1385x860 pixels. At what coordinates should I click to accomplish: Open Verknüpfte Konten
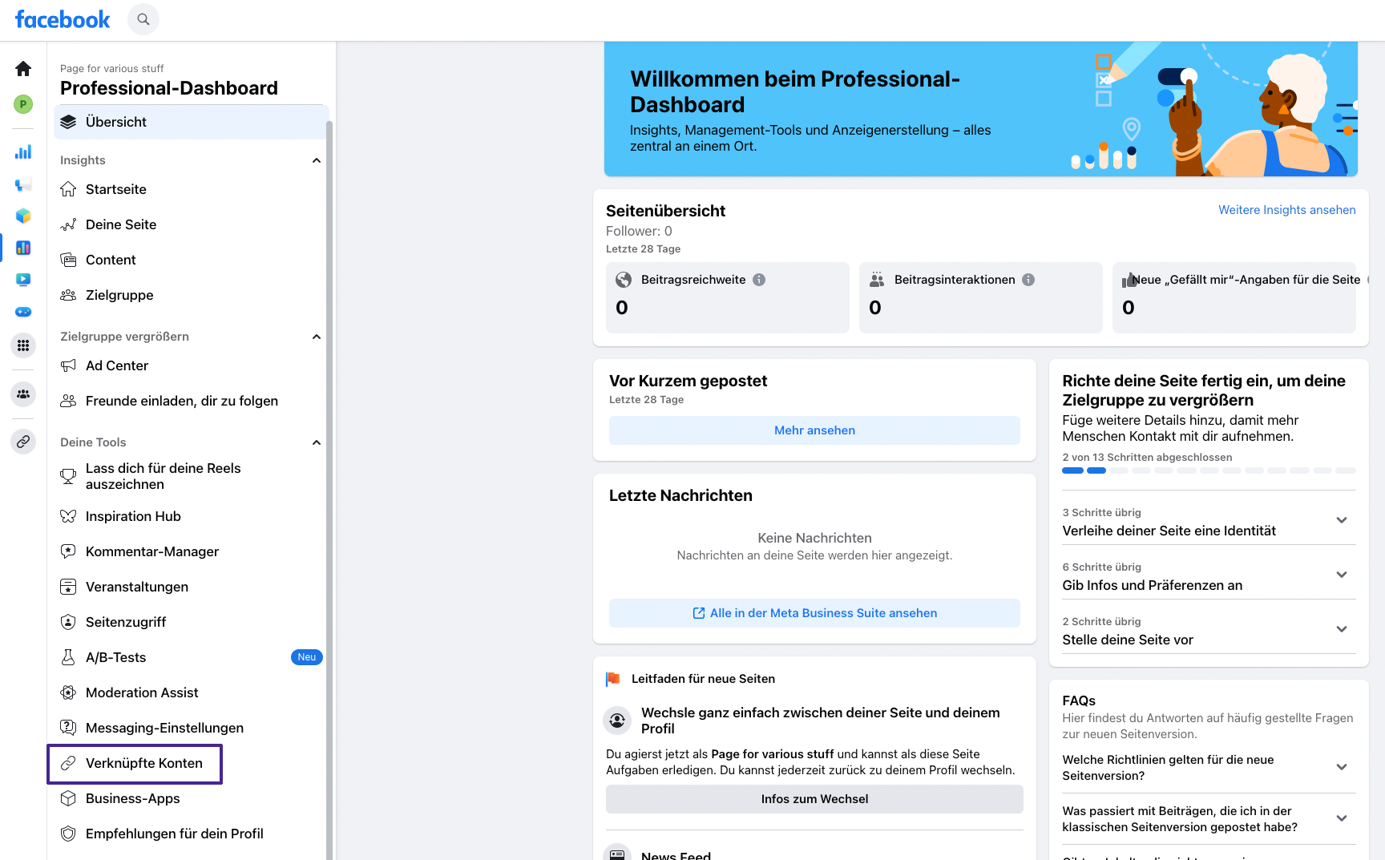coord(135,764)
